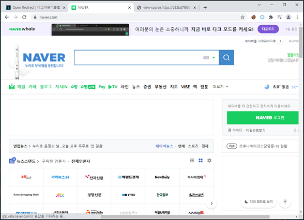Close the Open Redirect tab
The width and height of the screenshot is (304, 220).
click(x=64, y=8)
